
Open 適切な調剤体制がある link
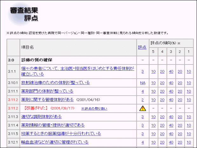[x=41, y=117]
